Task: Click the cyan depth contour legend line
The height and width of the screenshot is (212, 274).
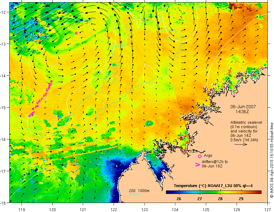Action: pyautogui.click(x=135, y=194)
